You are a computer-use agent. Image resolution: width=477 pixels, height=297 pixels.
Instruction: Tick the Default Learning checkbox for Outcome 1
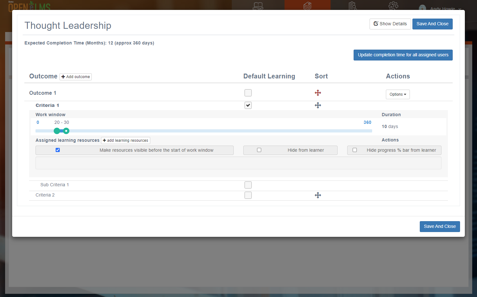point(248,93)
